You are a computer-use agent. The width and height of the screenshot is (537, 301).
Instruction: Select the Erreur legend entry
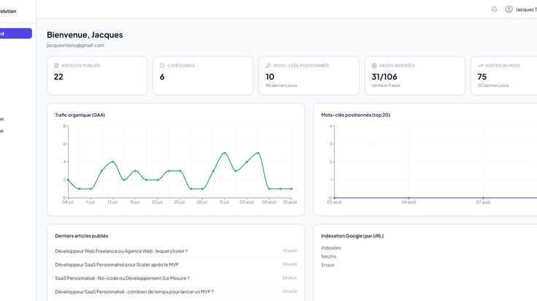coord(328,265)
